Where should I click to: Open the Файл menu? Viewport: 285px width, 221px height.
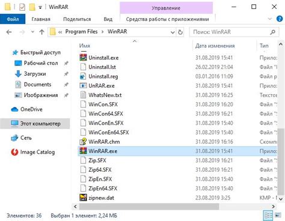(x=13, y=19)
